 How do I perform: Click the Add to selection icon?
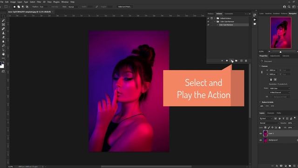click(x=19, y=7)
